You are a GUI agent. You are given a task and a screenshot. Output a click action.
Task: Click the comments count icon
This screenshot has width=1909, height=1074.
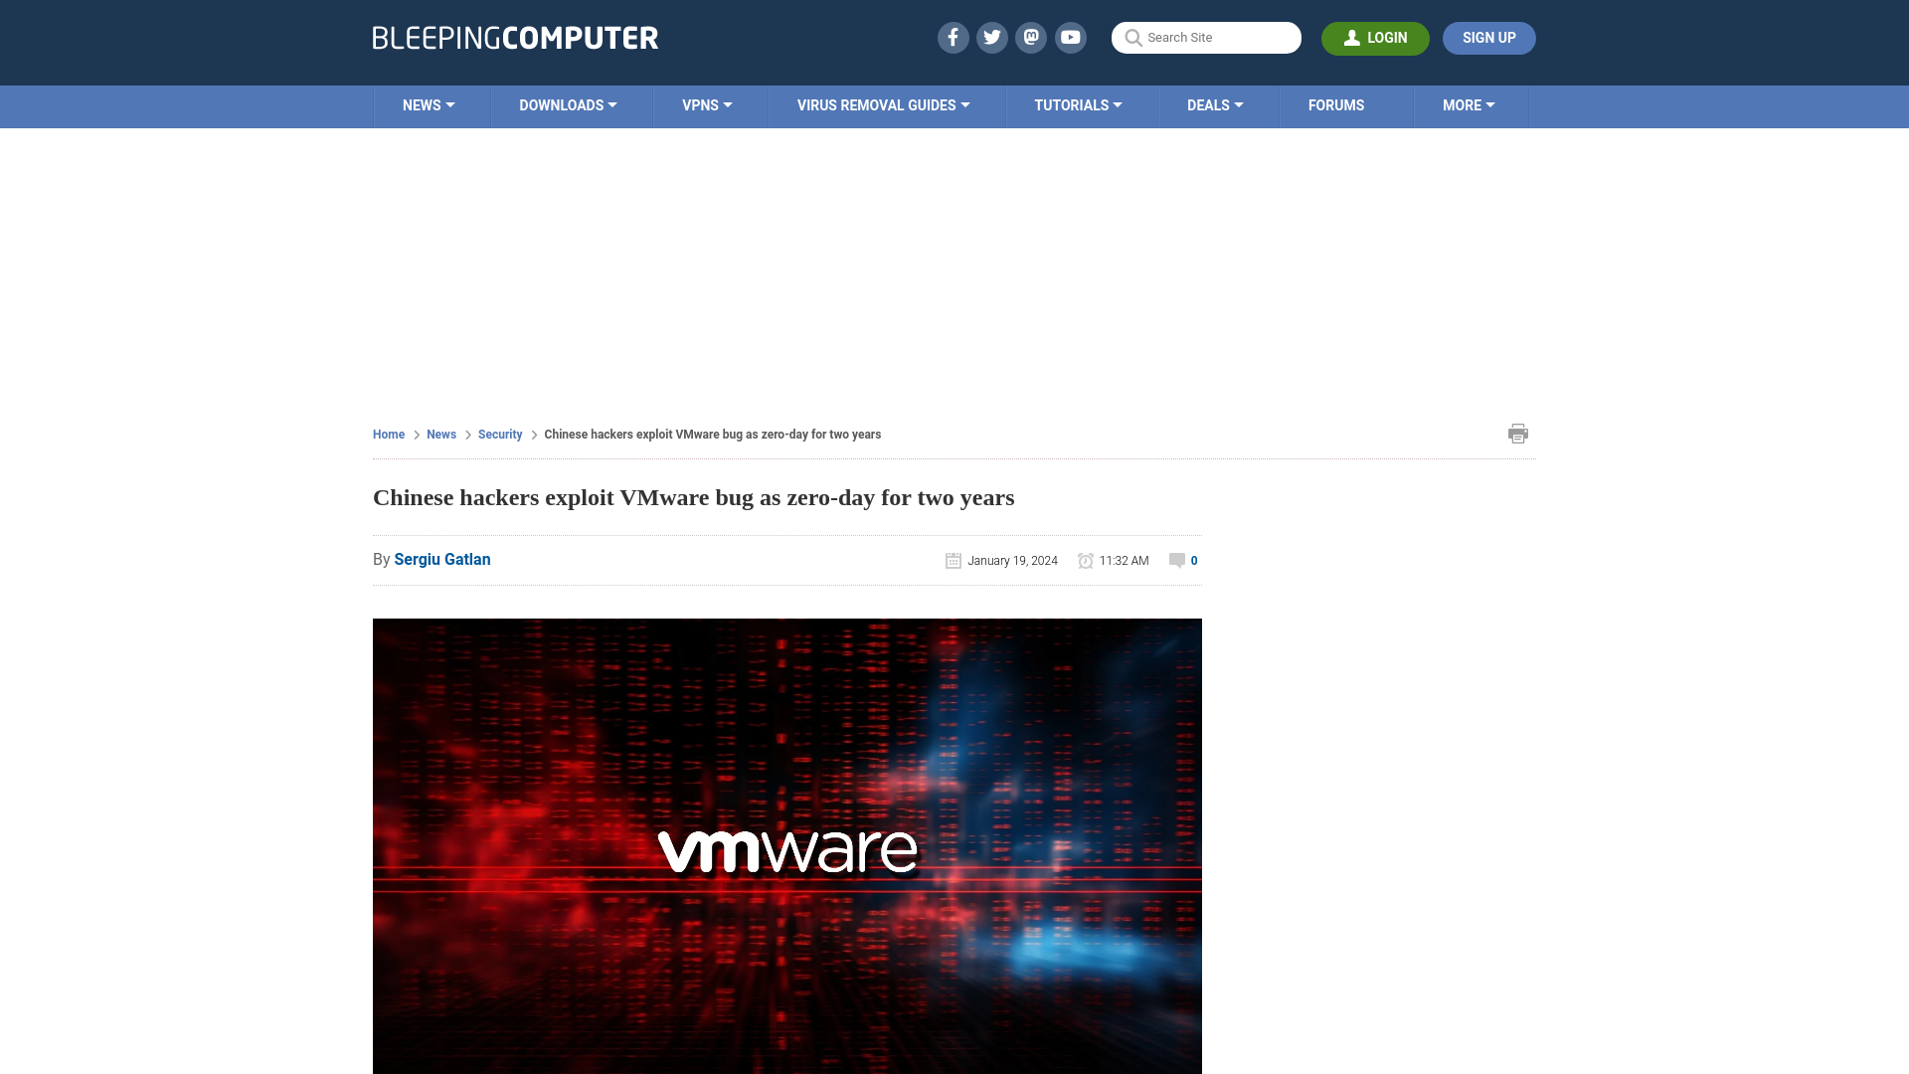coord(1175,560)
